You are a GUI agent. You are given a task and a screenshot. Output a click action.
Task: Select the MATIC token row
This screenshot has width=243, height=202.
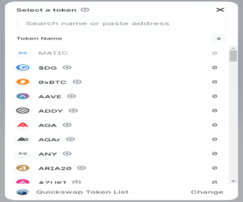[x=117, y=53]
